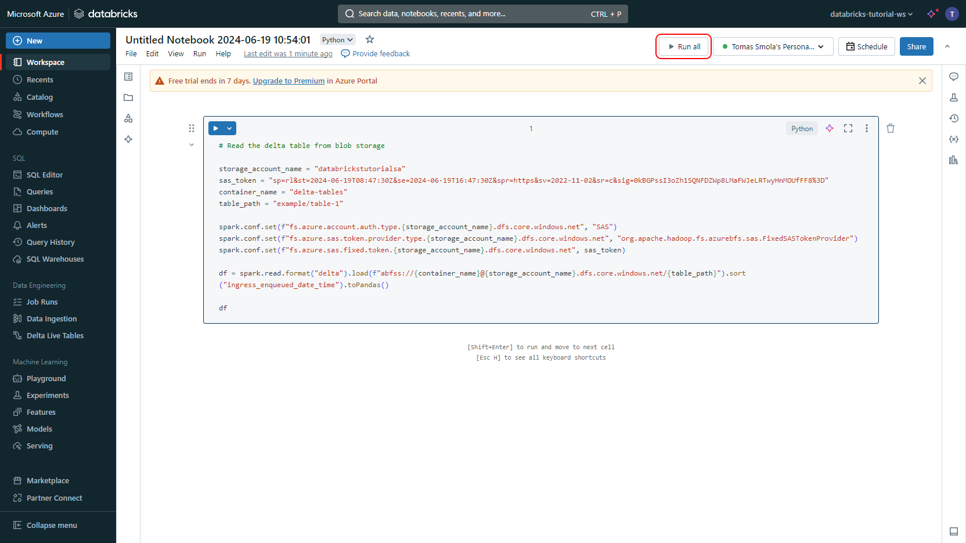Screen dimensions: 966x543
Task: Open Delta Live Tables in the sidebar
Action: tap(58, 335)
